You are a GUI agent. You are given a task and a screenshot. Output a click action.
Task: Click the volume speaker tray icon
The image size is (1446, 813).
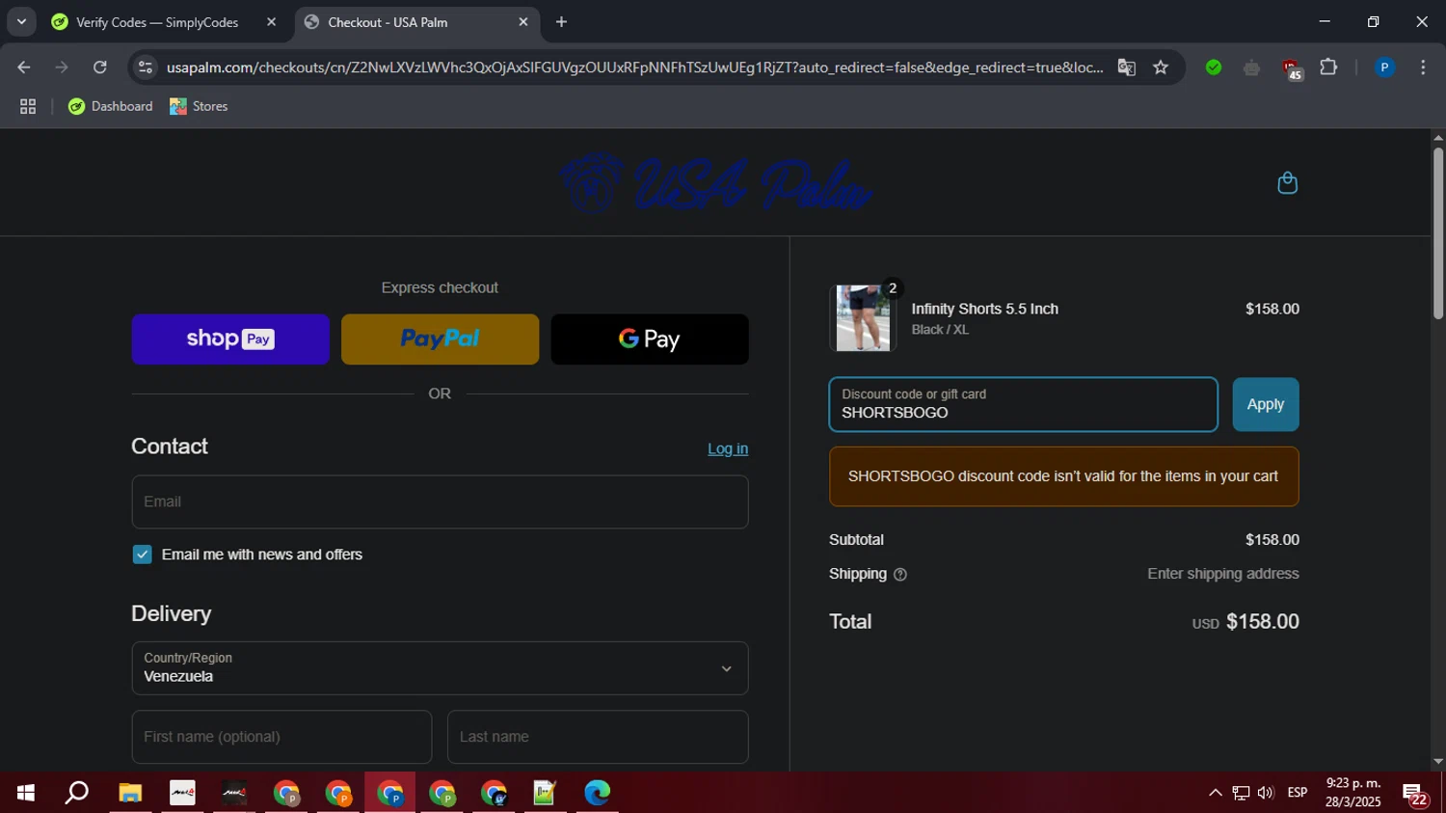click(x=1266, y=793)
